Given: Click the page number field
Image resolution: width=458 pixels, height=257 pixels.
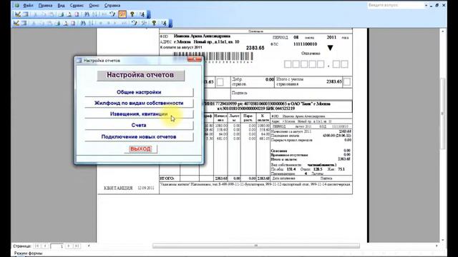Looking at the screenshot, I should pyautogui.click(x=57, y=246).
